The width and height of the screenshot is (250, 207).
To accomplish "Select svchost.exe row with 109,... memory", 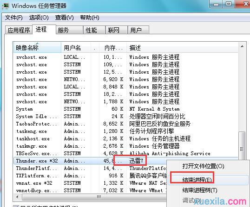I will coord(126,64).
